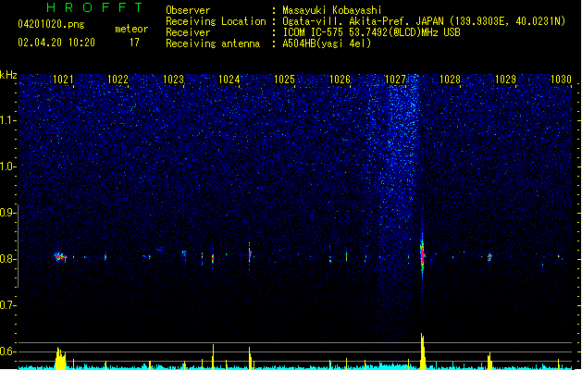582x370 pixels.
Task: Click the 0.6 frequency axis label
Action: pos(7,351)
